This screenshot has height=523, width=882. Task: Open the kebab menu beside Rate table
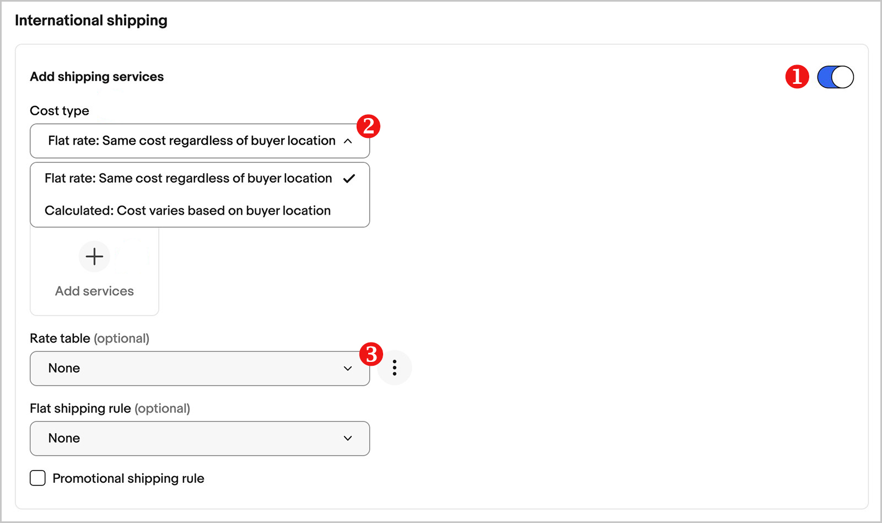395,368
